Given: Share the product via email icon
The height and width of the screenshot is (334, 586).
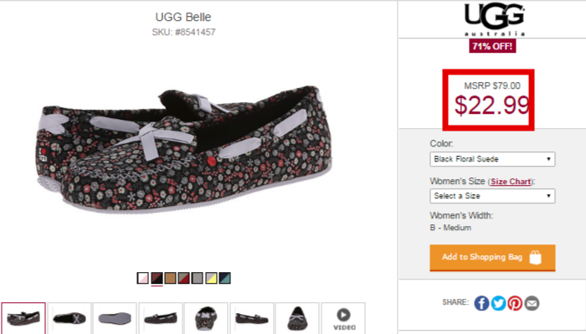Looking at the screenshot, I should (532, 303).
